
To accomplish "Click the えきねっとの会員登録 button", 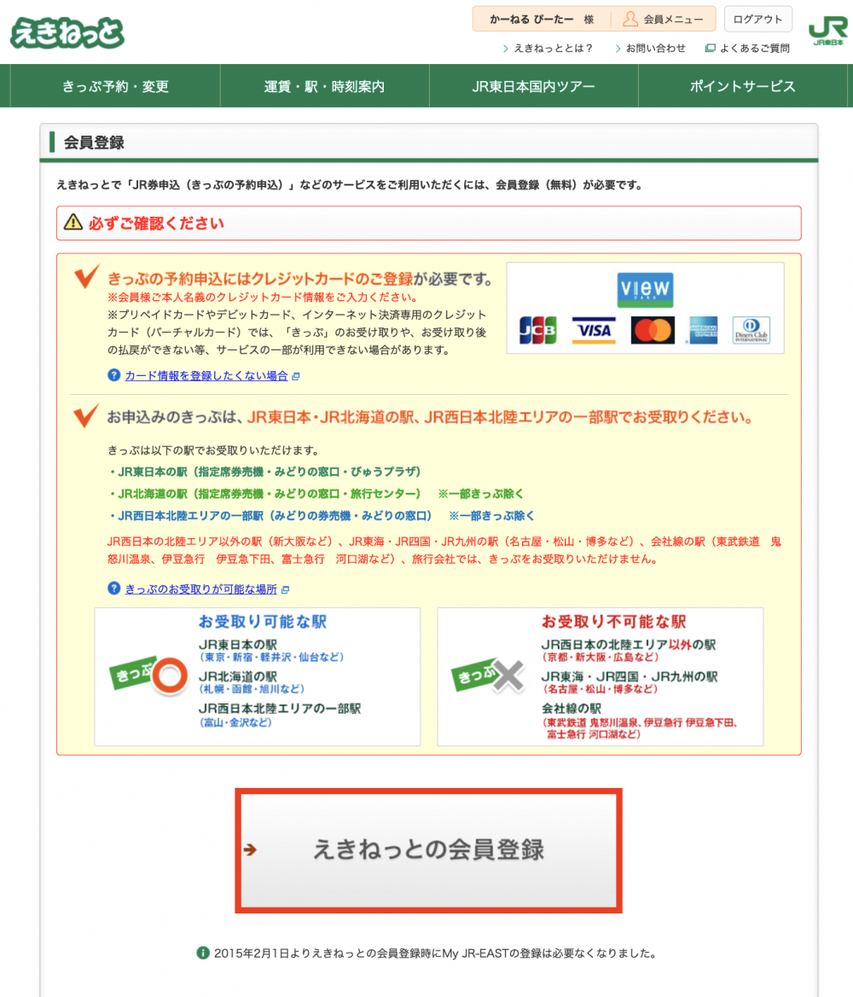I will point(428,850).
